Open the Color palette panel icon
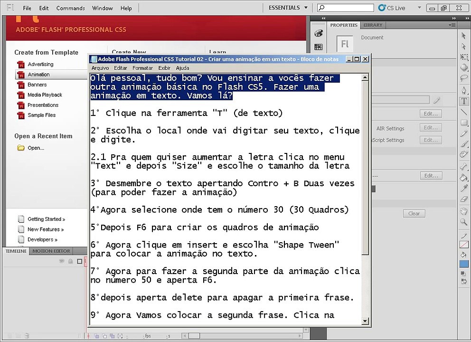The height and width of the screenshot is (342, 471). [x=319, y=33]
